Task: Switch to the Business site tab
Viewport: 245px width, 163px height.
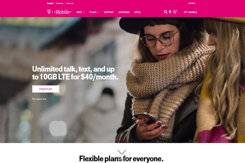Action: click(70, 3)
